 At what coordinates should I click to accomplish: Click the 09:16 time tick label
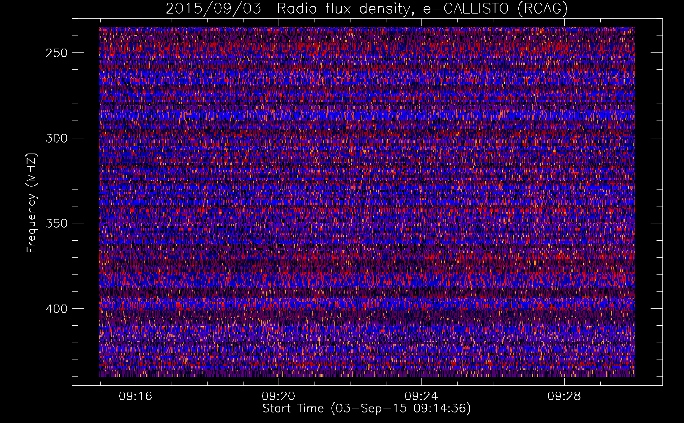coord(136,396)
